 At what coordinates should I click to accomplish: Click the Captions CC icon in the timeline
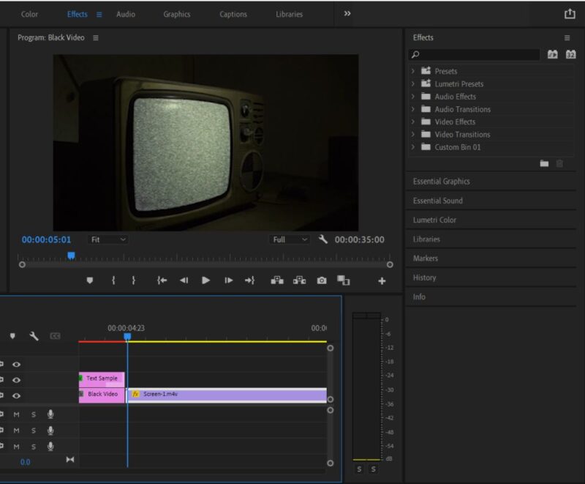pos(54,335)
